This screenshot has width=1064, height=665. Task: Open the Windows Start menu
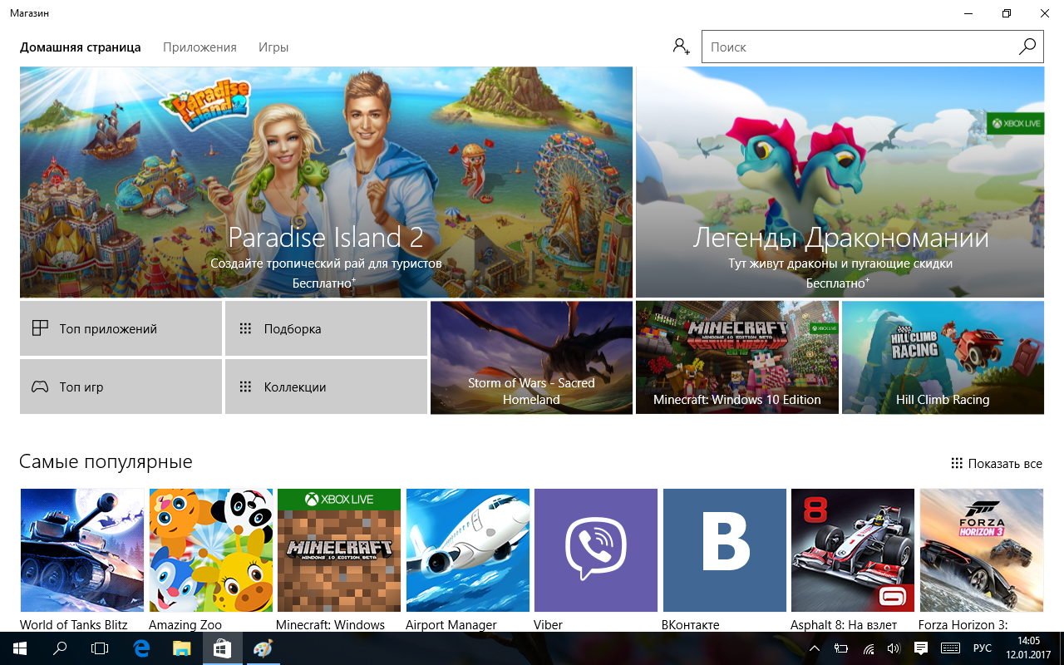(20, 648)
